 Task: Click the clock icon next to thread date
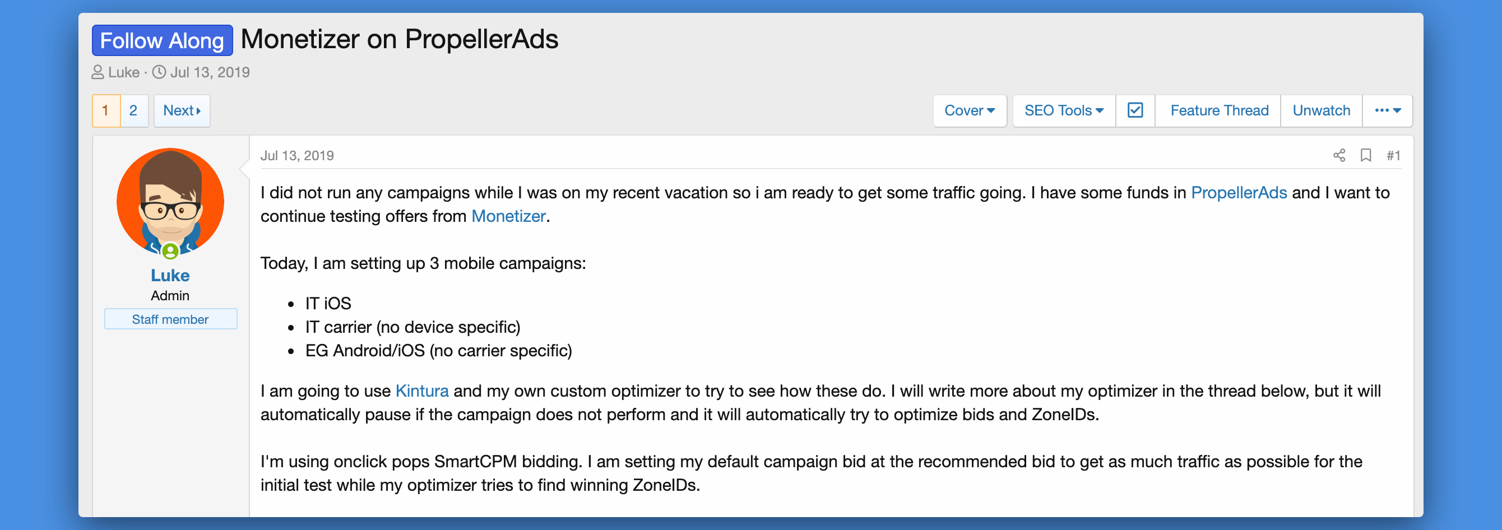point(159,72)
